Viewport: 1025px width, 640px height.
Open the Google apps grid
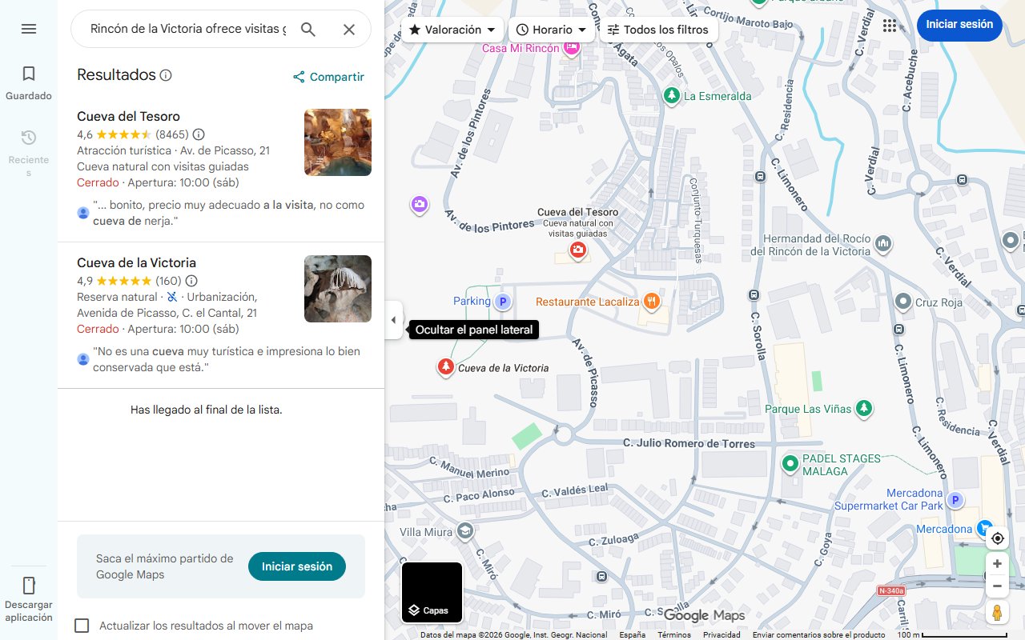(x=890, y=26)
